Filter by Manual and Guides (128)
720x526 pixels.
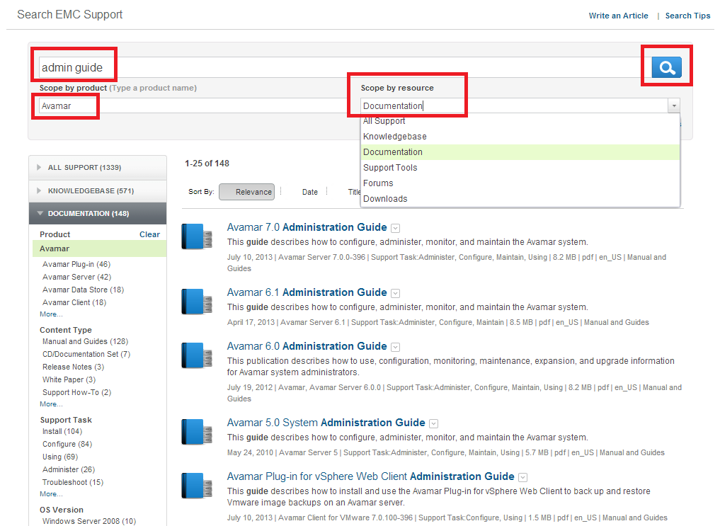[x=86, y=341]
